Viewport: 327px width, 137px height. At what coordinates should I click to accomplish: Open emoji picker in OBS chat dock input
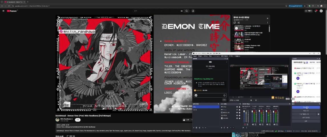coord(224,96)
